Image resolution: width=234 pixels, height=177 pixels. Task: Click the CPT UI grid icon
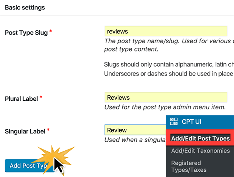(x=174, y=121)
